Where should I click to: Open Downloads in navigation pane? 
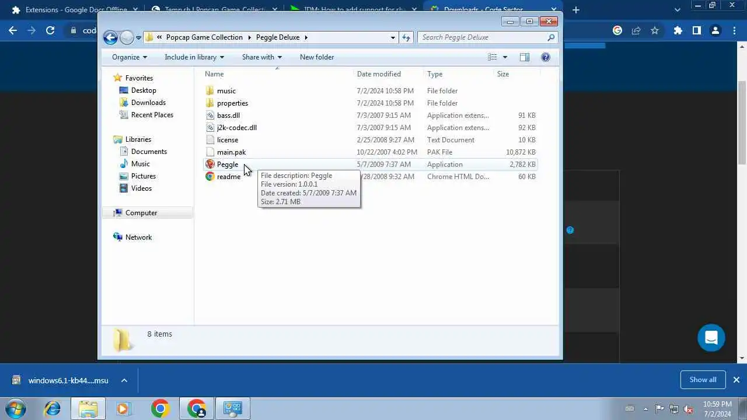point(148,103)
